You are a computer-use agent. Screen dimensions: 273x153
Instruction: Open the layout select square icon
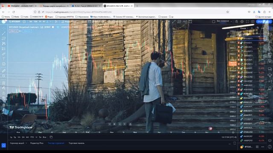(214, 22)
